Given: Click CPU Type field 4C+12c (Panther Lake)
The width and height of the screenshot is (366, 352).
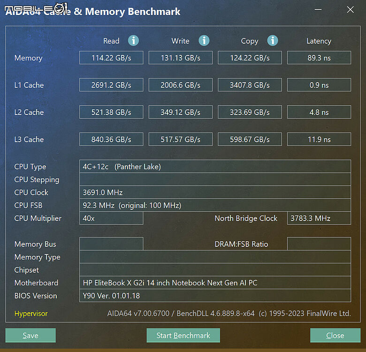Looking at the screenshot, I should 215,167.
